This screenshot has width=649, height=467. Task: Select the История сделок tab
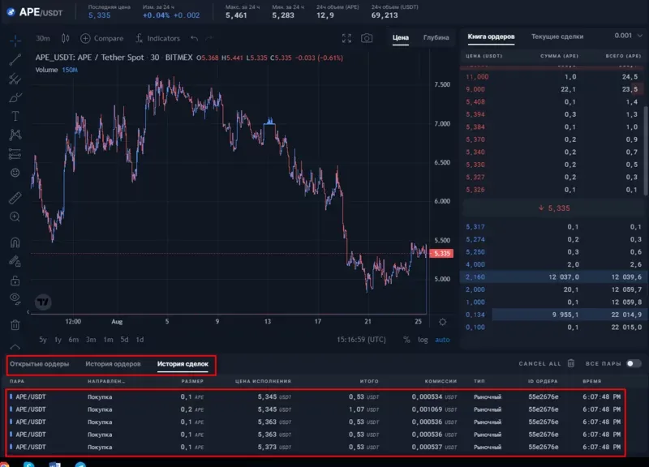tap(183, 364)
